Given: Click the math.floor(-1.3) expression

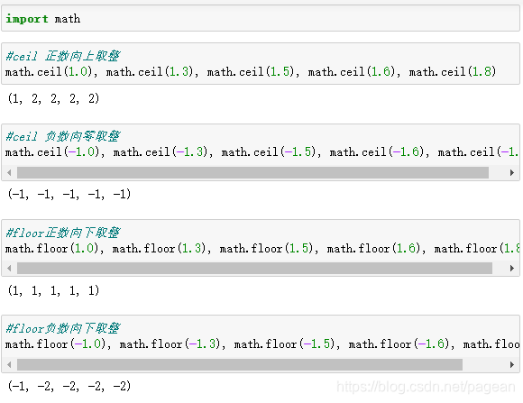Looking at the screenshot, I should [170, 344].
